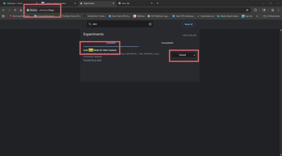
Task: Open a new tab with plus button
Action: pos(158,3)
